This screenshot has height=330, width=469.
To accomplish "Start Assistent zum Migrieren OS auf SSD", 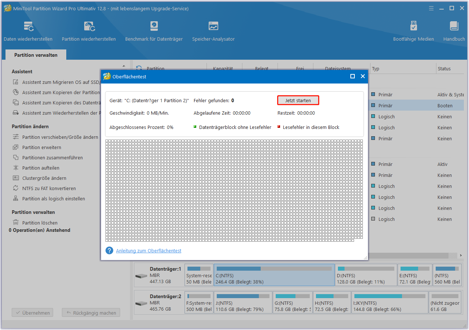I will pos(56,82).
